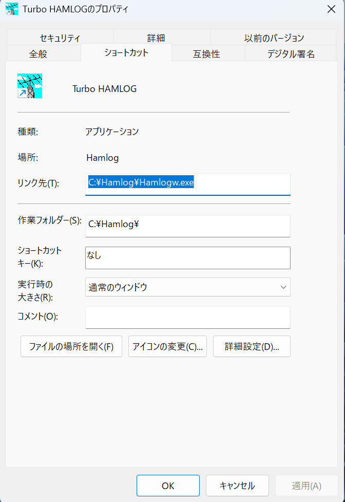Switch to the セキュリティ tab
Screen dimensions: 345x502
click(x=60, y=38)
